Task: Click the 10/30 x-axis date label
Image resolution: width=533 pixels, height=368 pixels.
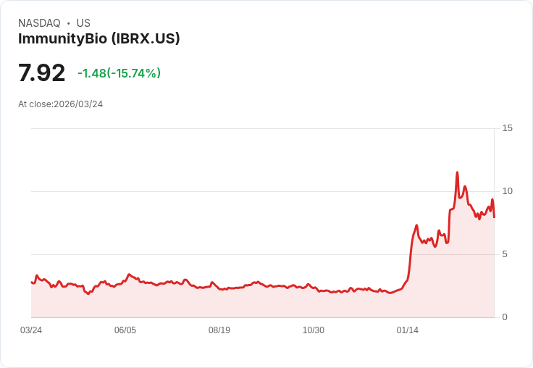Action: pyautogui.click(x=314, y=330)
